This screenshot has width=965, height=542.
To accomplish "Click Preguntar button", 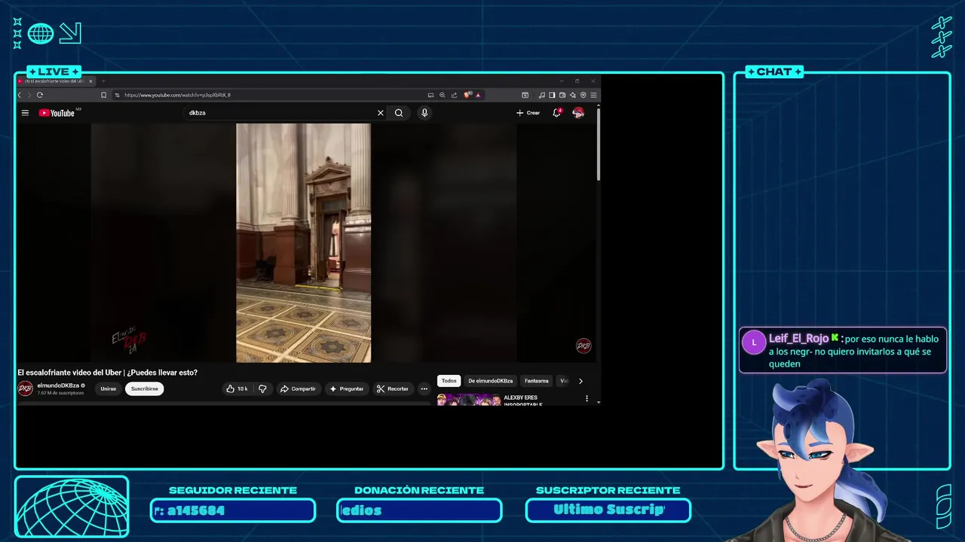I will tap(347, 388).
